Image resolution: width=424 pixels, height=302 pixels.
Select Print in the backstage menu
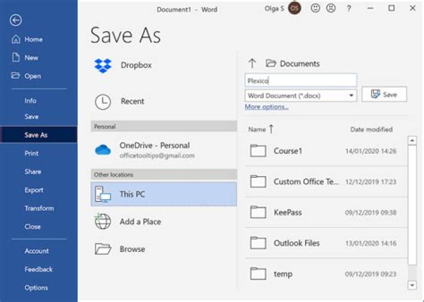coord(31,153)
